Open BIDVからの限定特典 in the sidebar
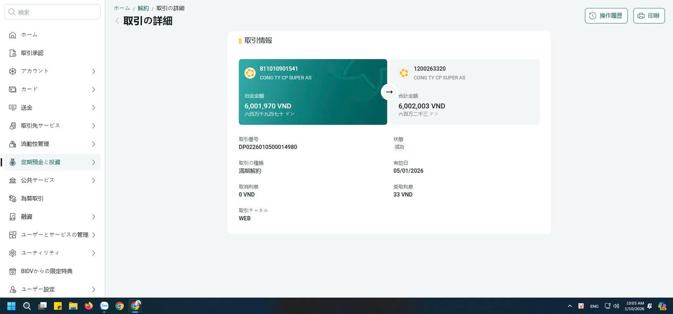This screenshot has height=314, width=673. (x=52, y=271)
